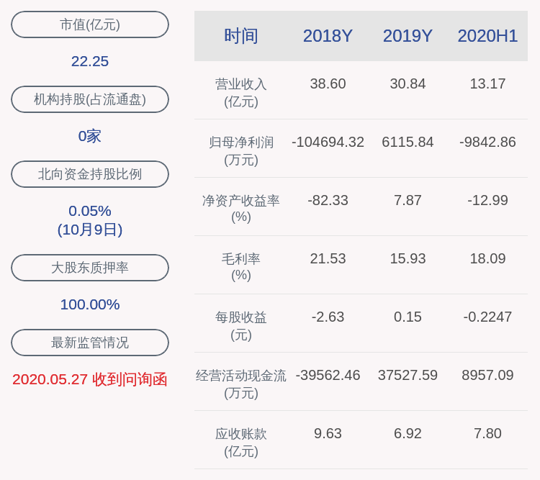Click the 营业收入(亿元) row label
The image size is (540, 480).
coord(240,93)
